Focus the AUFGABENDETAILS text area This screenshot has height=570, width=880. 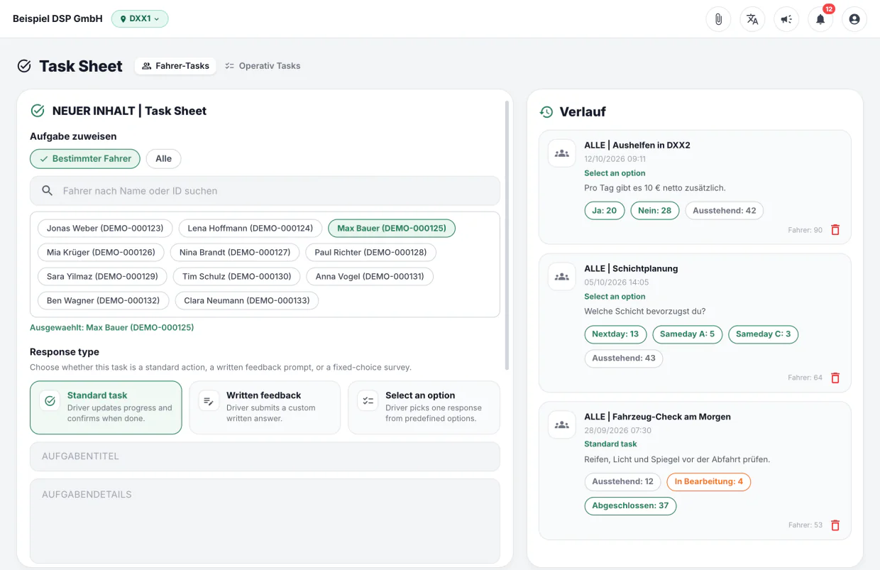coord(265,521)
